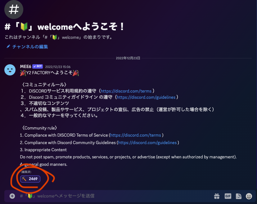Click the verified BOT badge
The height and width of the screenshot is (204, 257).
(38, 66)
